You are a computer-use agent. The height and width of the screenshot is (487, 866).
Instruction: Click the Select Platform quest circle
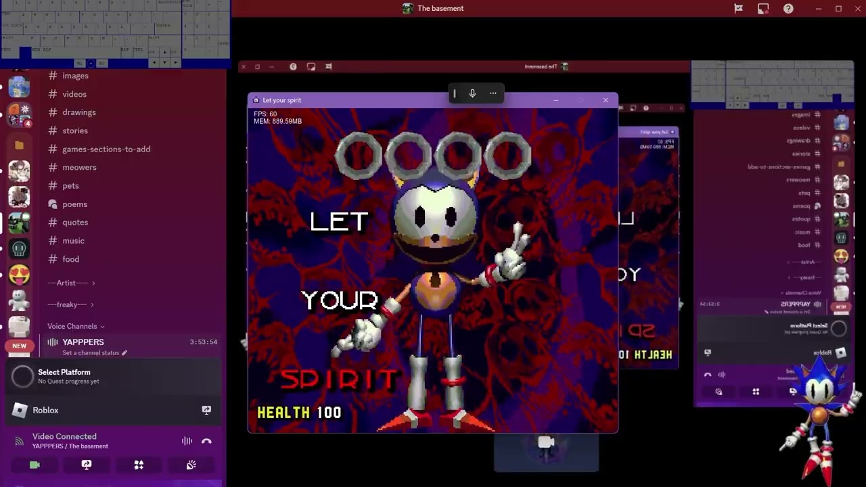coord(22,376)
